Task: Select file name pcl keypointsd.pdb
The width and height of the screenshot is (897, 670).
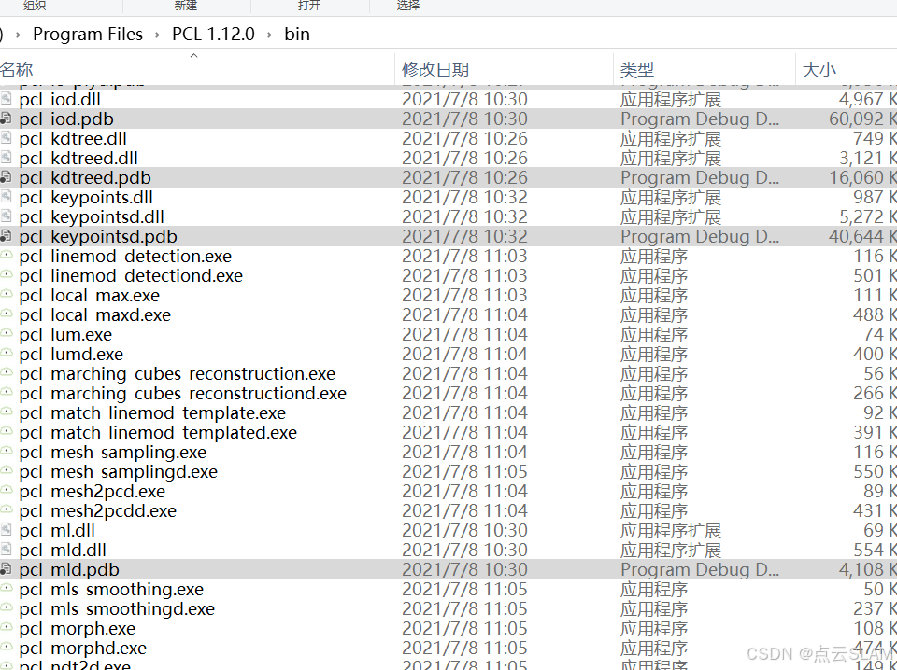Action: (x=98, y=236)
